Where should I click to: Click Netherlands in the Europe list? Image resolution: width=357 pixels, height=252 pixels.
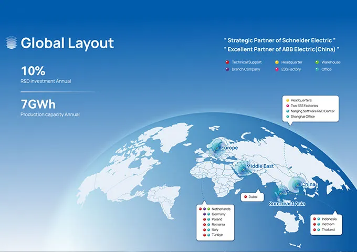click(221, 209)
